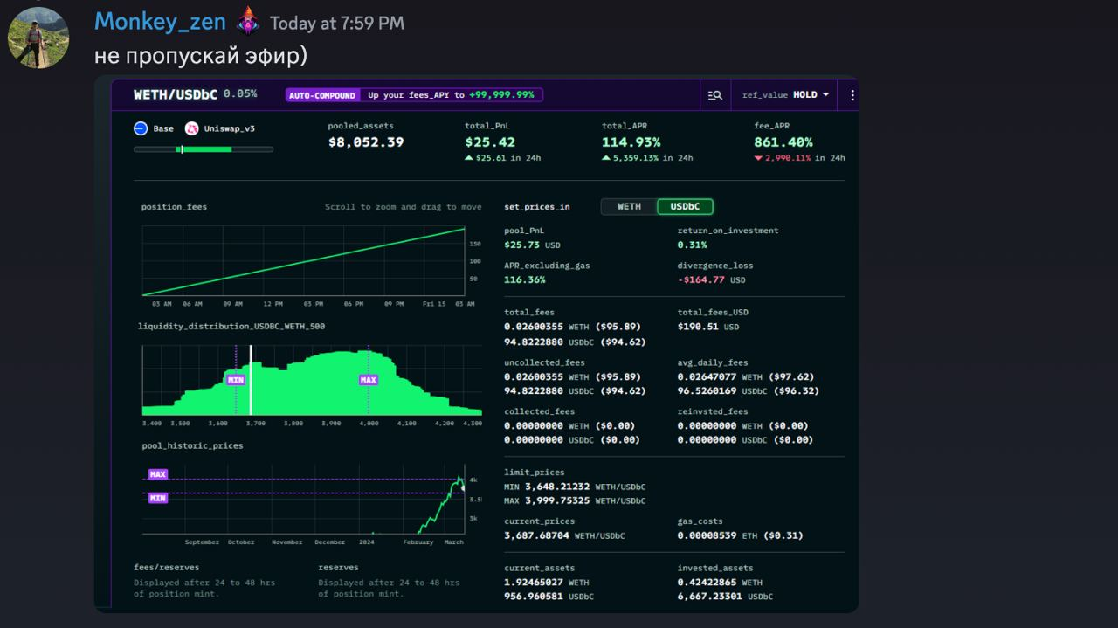Click the MAX label on historic prices chart
The height and width of the screenshot is (628, 1118).
[157, 474]
